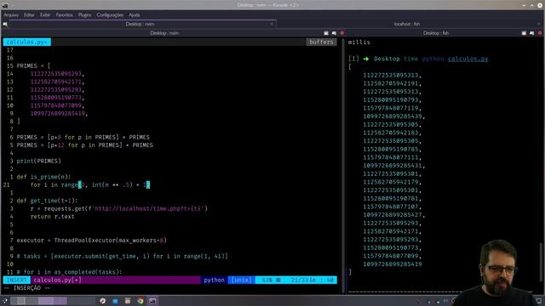Click 115797848077119 in the terminal output
Image resolution: width=545 pixels, height=306 pixels.
(391, 108)
